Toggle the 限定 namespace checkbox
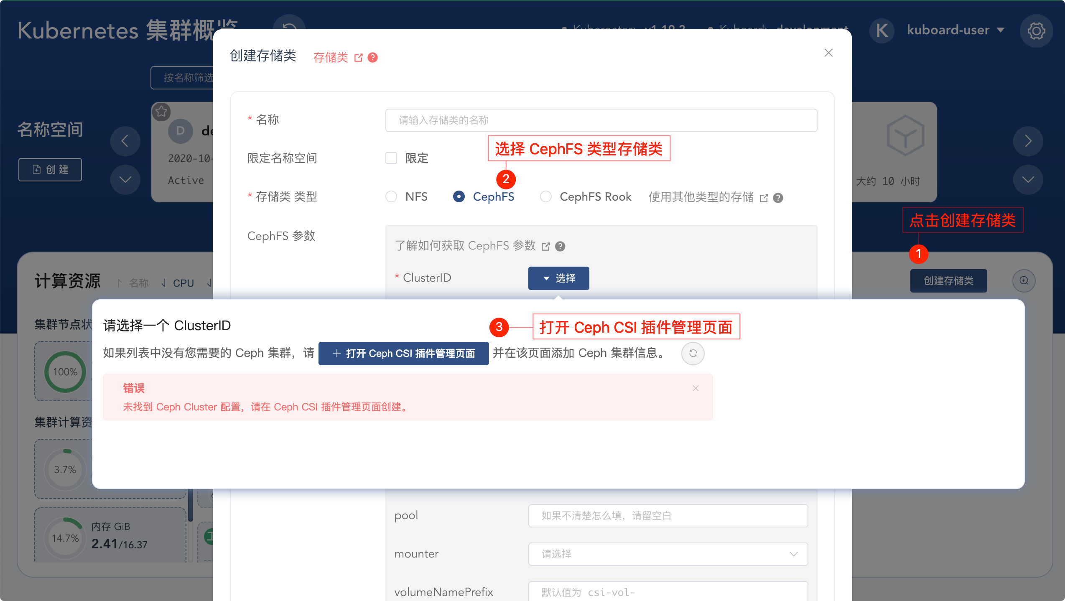1065x601 pixels. coord(391,158)
